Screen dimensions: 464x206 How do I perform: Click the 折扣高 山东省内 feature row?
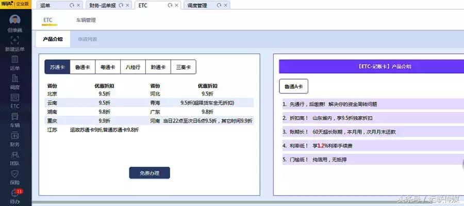coord(373,118)
